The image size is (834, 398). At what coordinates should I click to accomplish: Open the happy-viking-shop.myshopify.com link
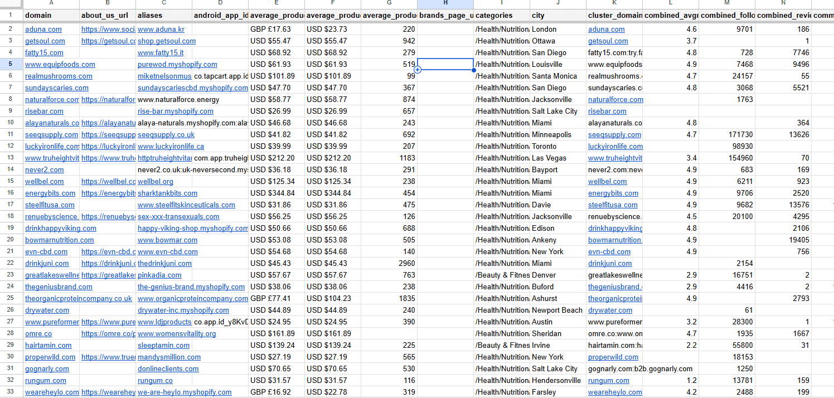(193, 228)
